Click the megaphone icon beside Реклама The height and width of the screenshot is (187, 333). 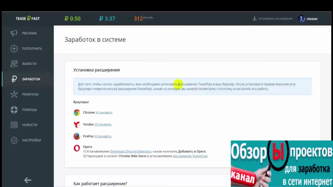click(x=14, y=33)
